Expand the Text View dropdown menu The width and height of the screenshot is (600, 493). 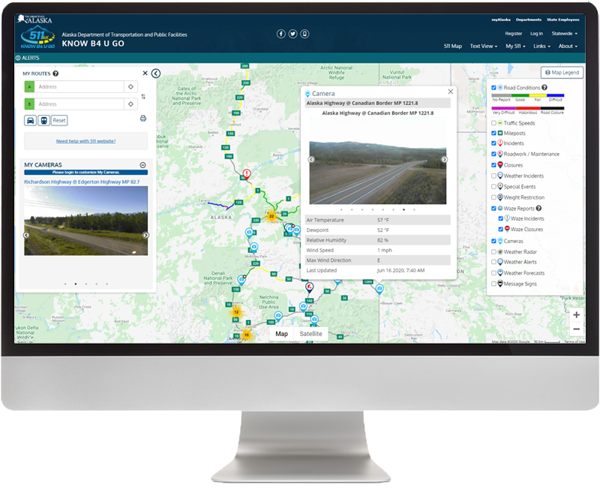483,47
